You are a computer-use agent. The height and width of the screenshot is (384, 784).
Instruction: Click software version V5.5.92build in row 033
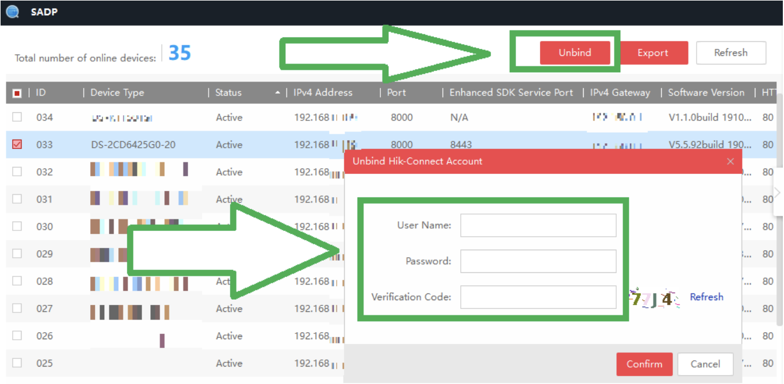point(710,144)
